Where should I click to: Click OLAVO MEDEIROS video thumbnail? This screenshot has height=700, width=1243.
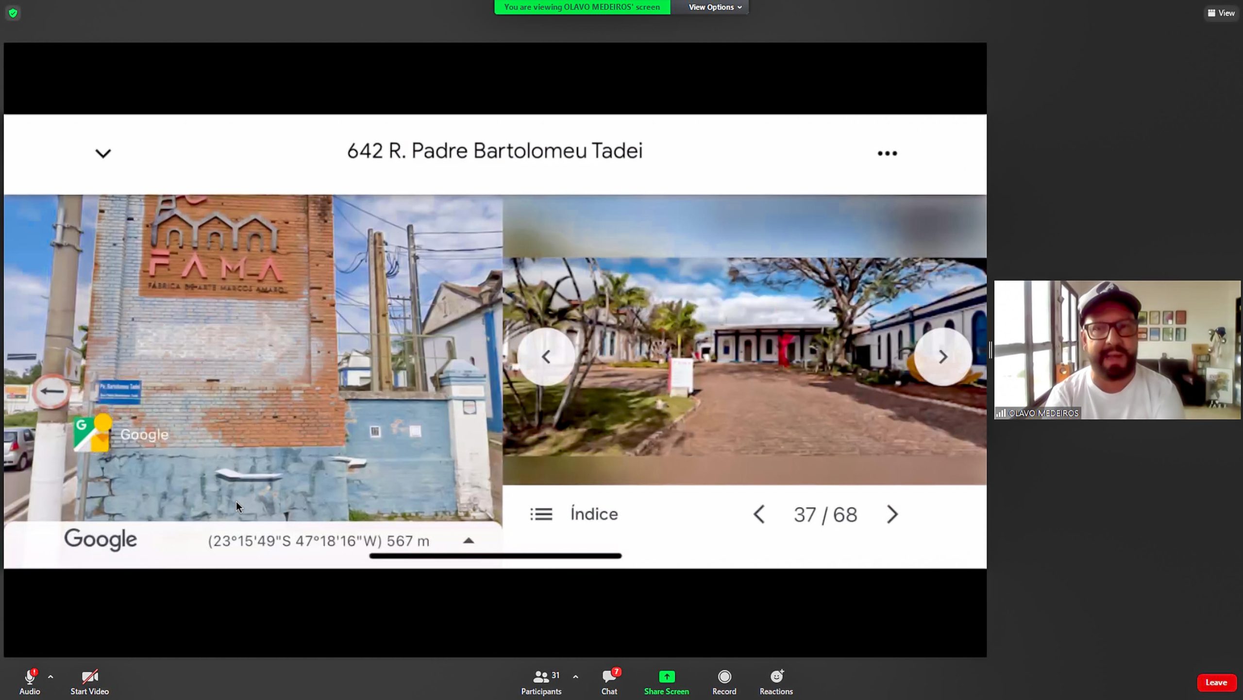pos(1117,350)
